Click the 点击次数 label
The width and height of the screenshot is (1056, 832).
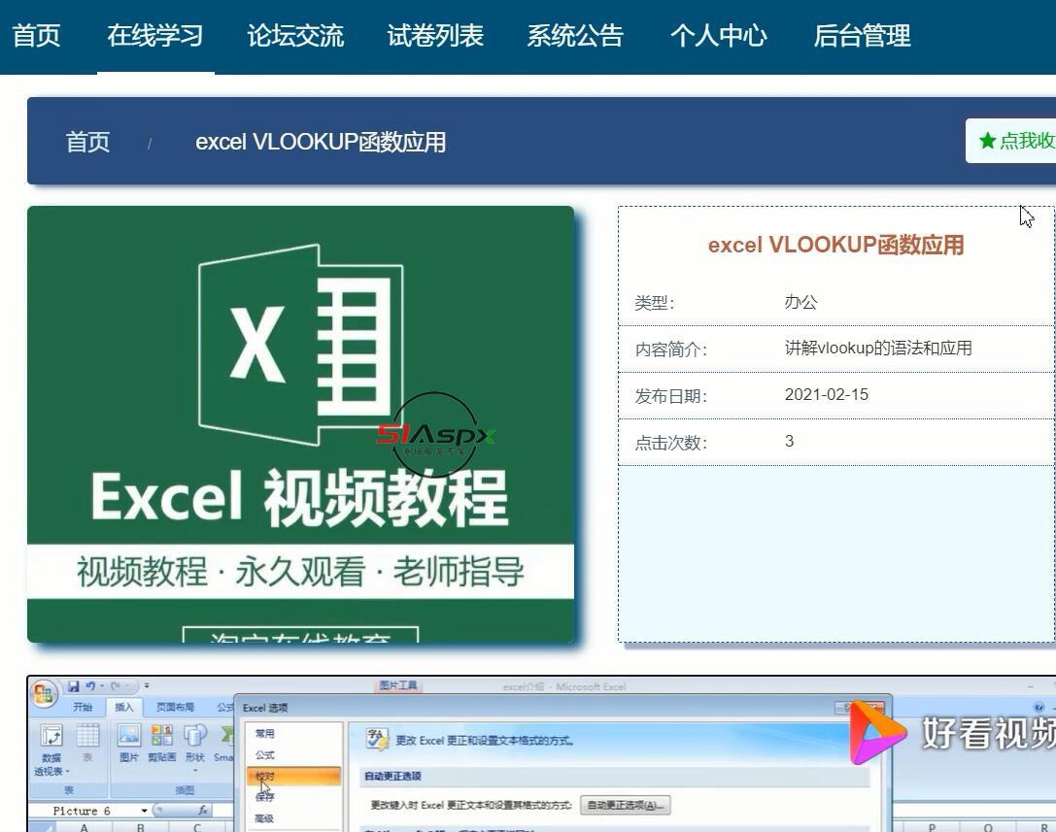point(670,442)
